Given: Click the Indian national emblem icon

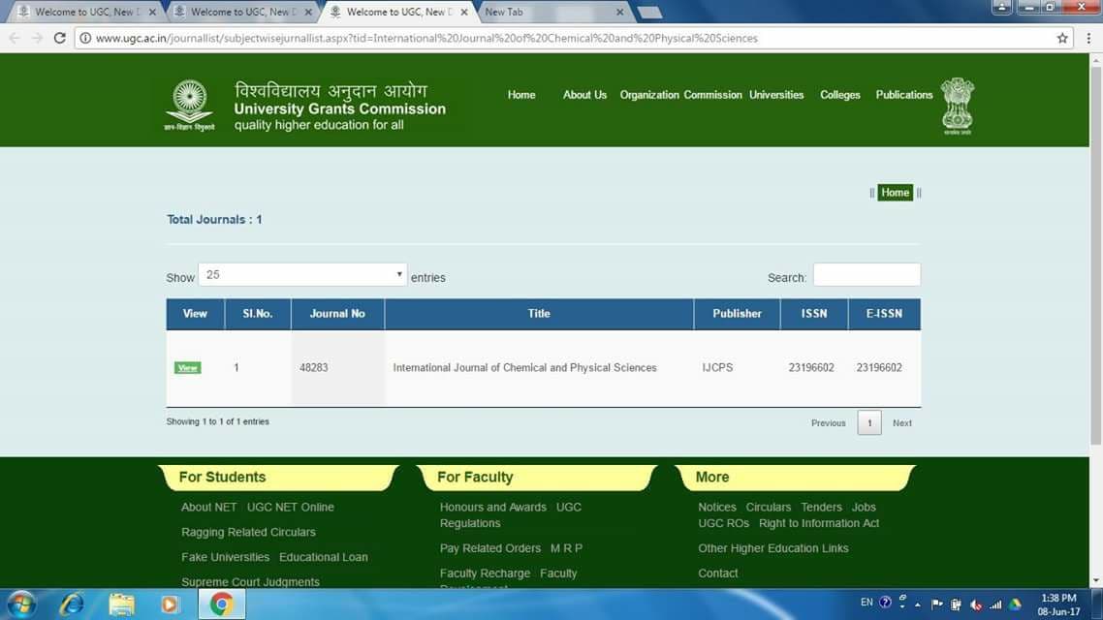Looking at the screenshot, I should tap(957, 104).
